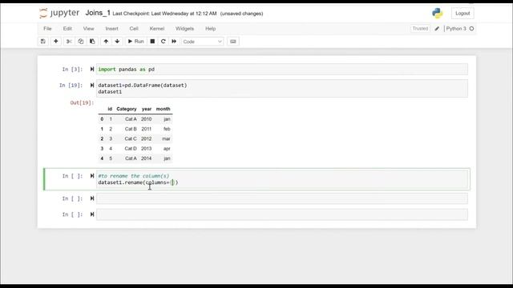Click the feb month cell
Viewport: 513px width, 288px height.
coord(167,129)
